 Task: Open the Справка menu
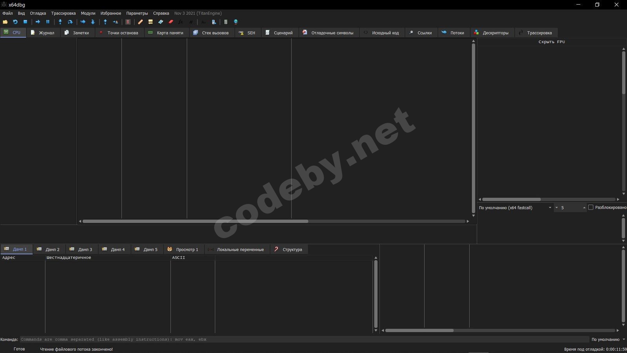[161, 13]
